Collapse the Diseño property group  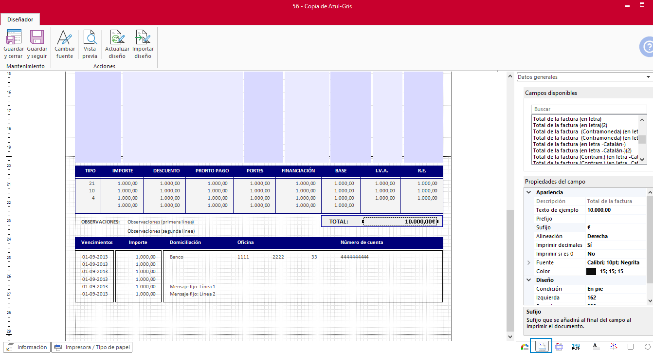click(x=529, y=280)
